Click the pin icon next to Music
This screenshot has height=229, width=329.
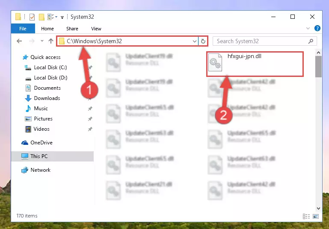pos(90,109)
